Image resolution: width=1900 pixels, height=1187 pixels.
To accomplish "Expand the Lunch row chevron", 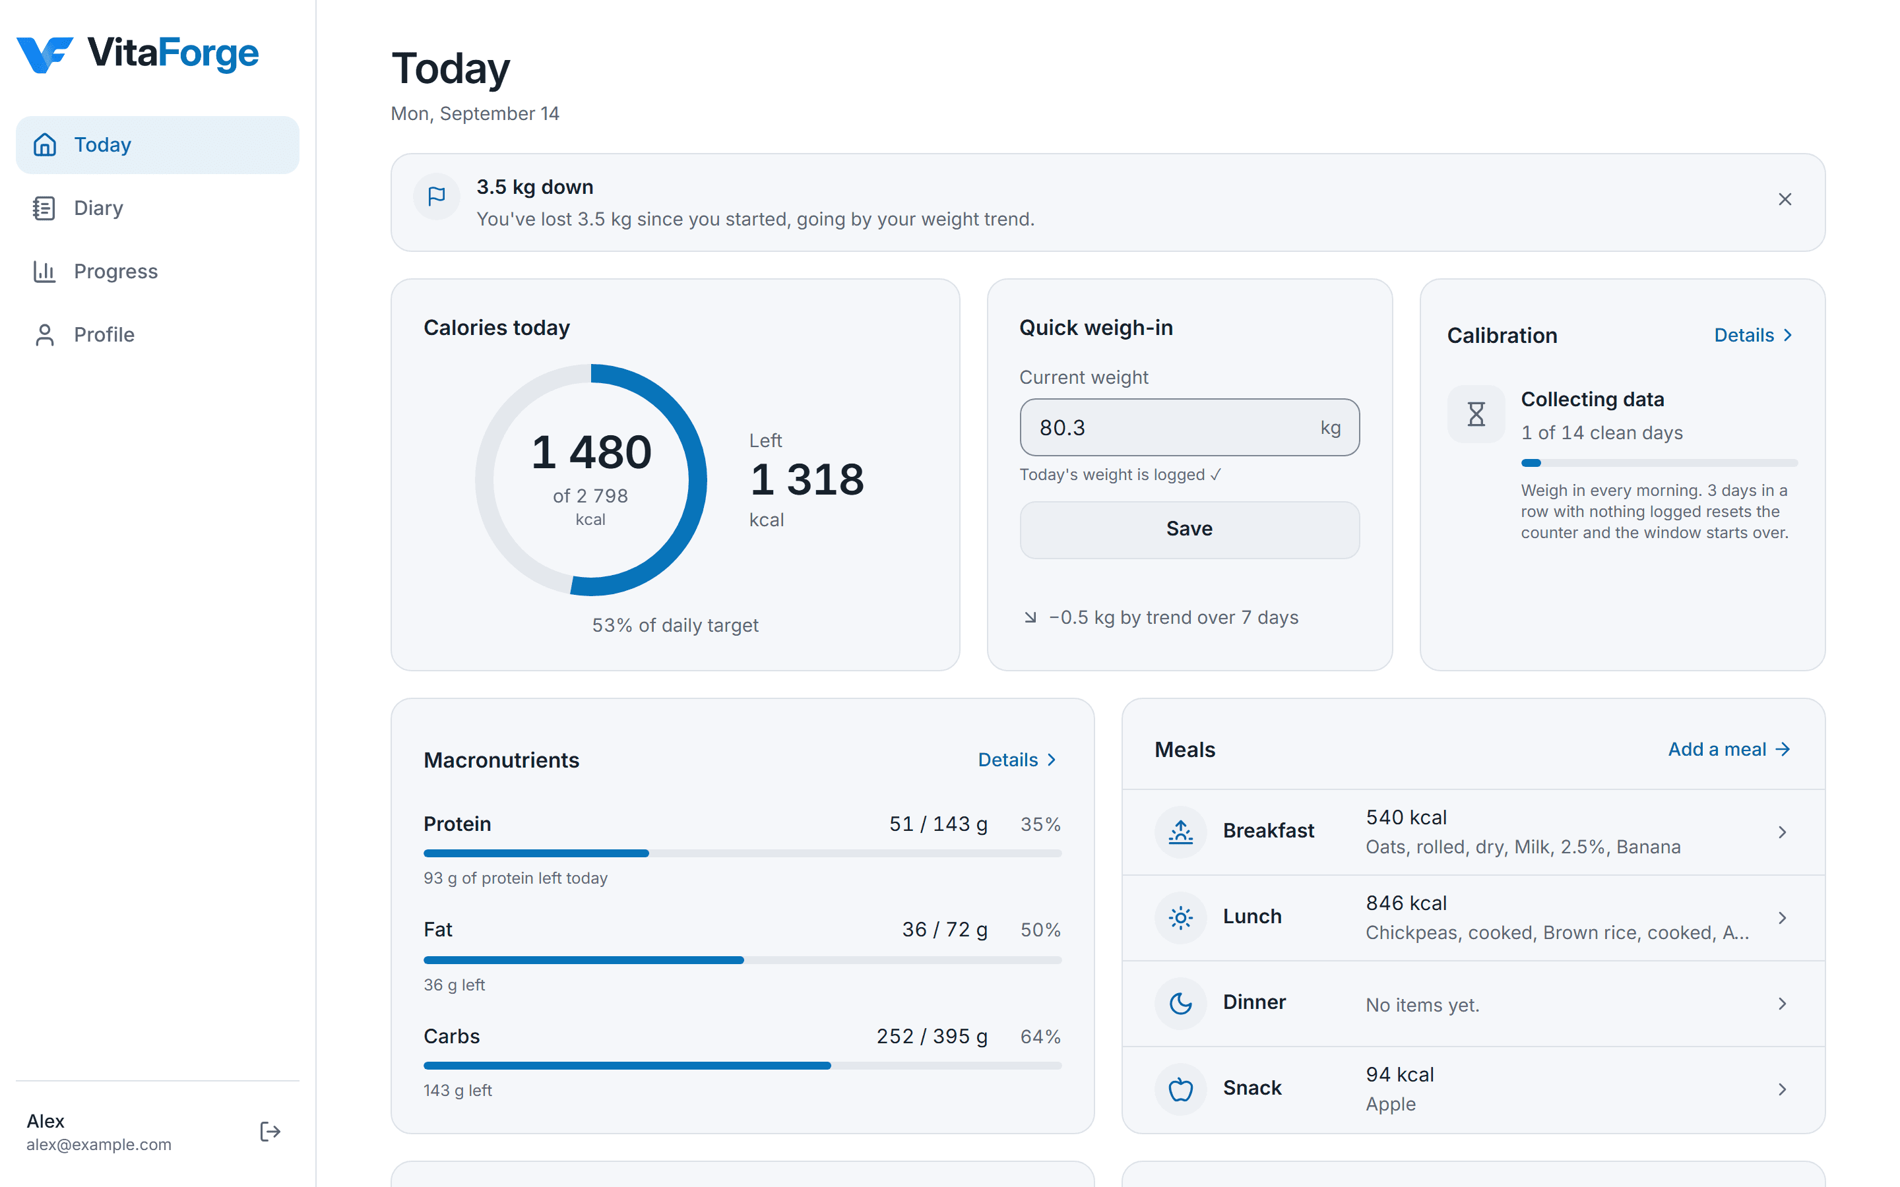I will (1782, 918).
